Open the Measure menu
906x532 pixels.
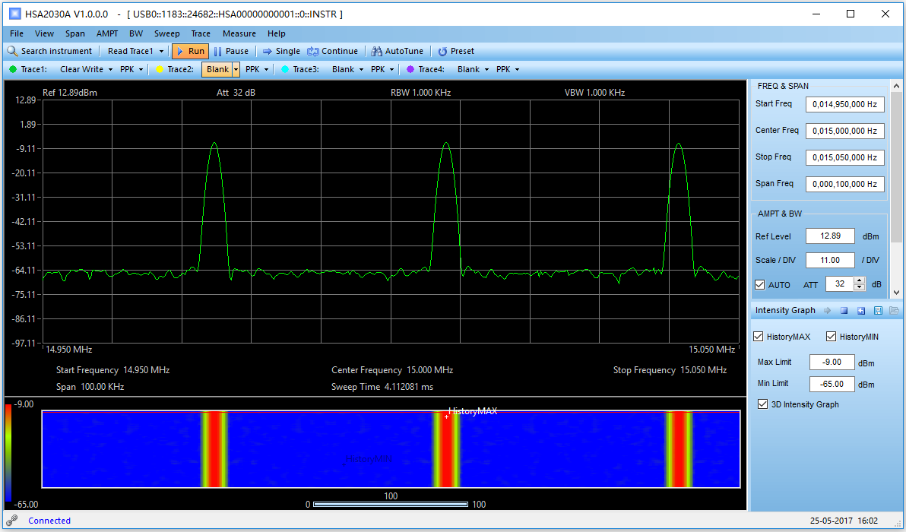click(239, 33)
